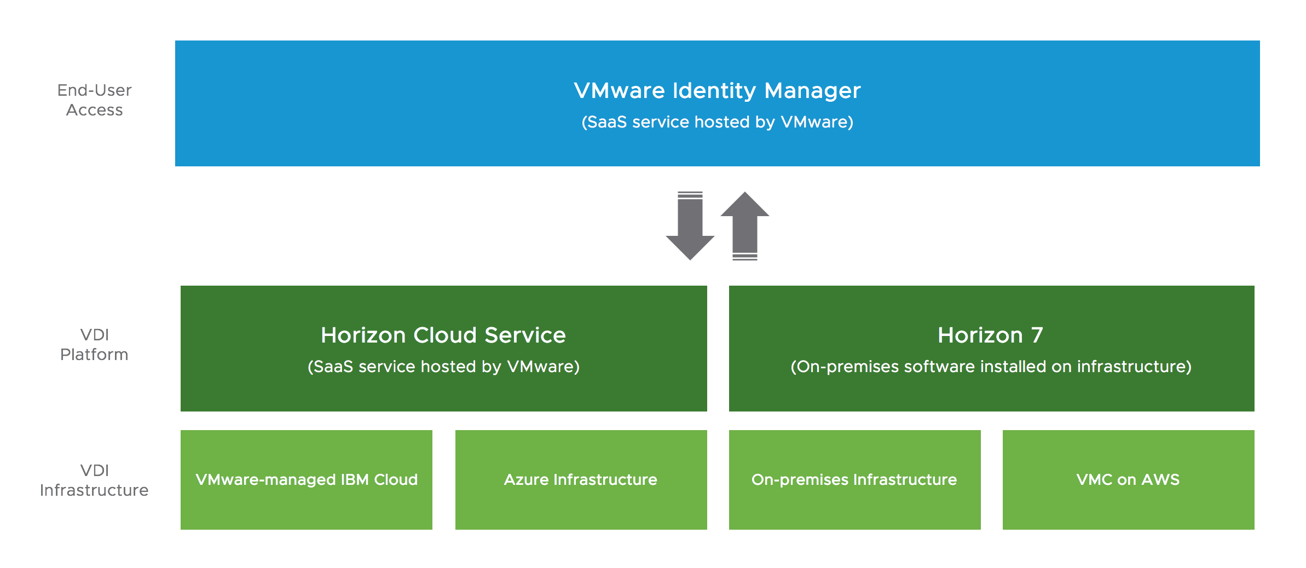Viewport: 1306px width, 568px height.
Task: Click the VMC on AWS box
Action: tap(1128, 480)
